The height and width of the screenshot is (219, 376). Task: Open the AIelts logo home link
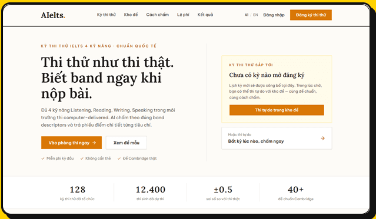[x=53, y=15]
